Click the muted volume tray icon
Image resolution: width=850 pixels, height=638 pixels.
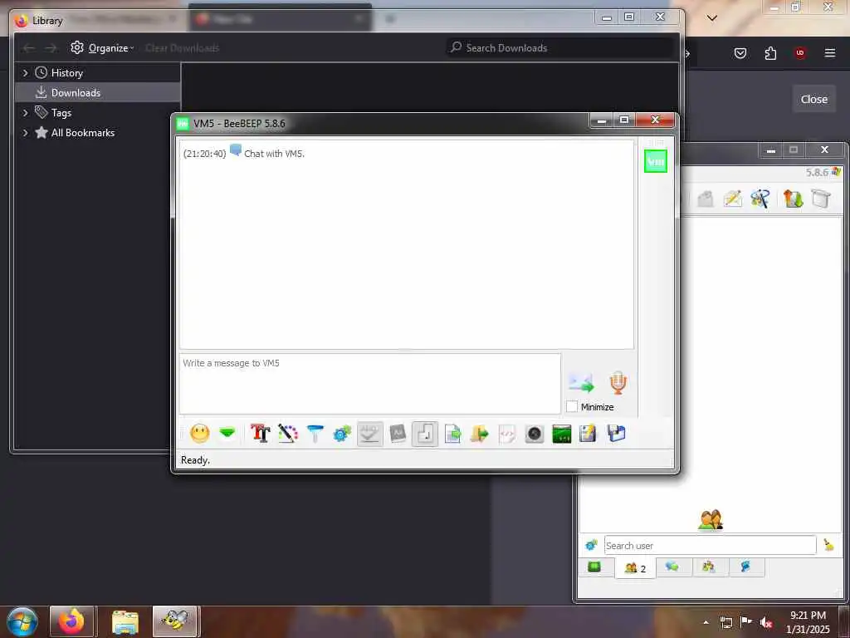pyautogui.click(x=765, y=622)
